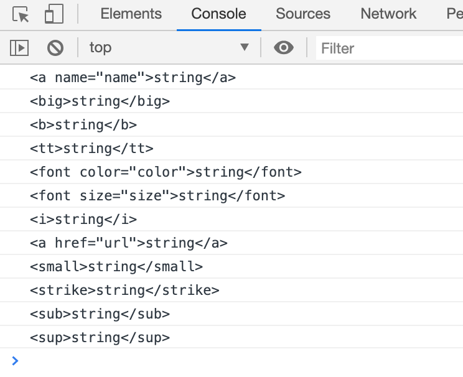Go to the Network tab
Image resolution: width=463 pixels, height=377 pixels.
(x=388, y=14)
